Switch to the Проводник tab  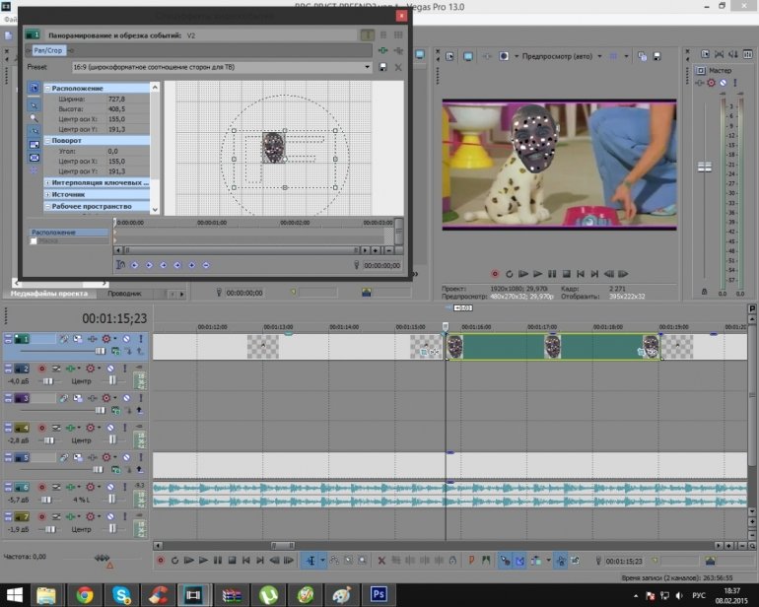[124, 293]
